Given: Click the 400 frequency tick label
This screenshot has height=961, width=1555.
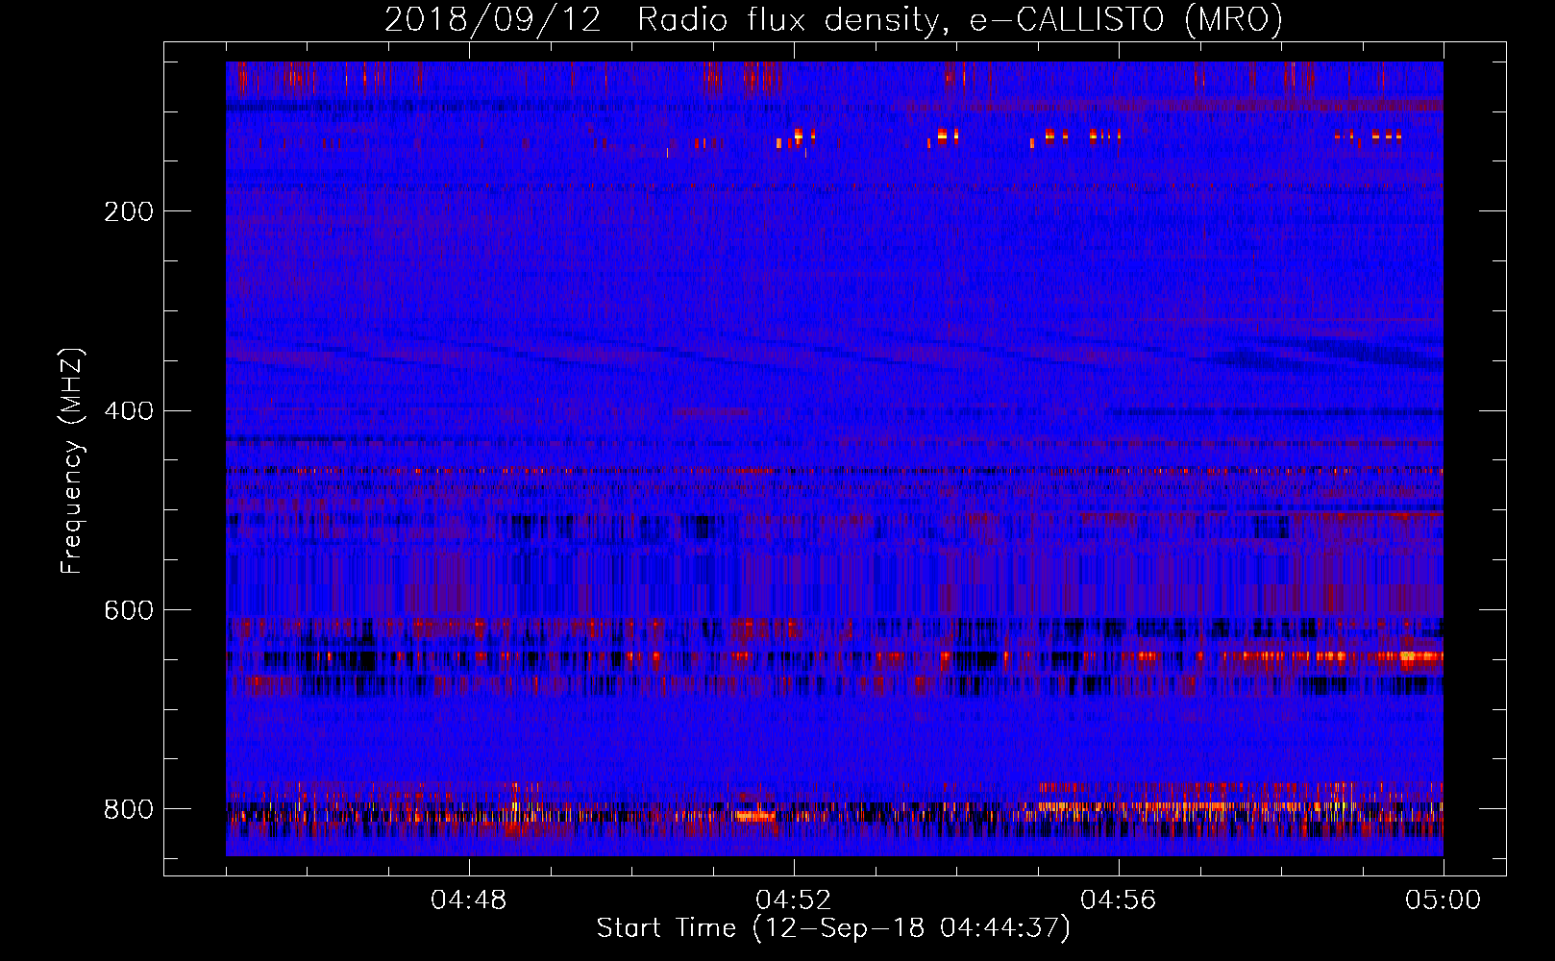Looking at the screenshot, I should click(129, 411).
